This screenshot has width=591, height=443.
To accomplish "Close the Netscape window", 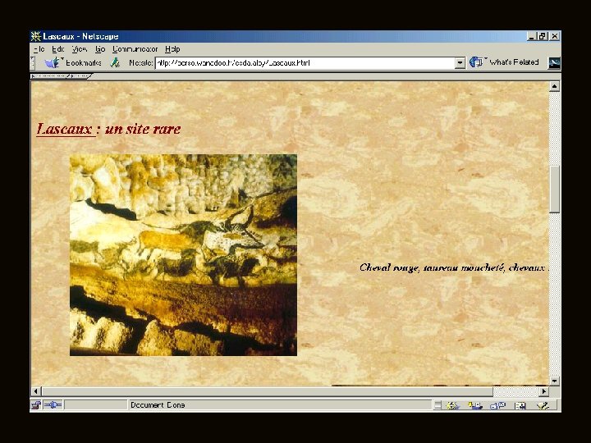I will (x=555, y=37).
